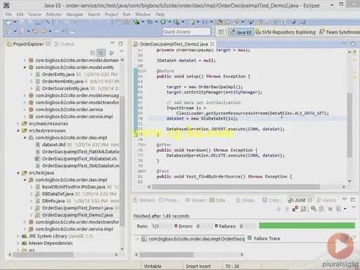Viewport: 360px width, 270px height.
Task: Click the New file toolbar icon
Action: pyautogui.click(x=8, y=22)
